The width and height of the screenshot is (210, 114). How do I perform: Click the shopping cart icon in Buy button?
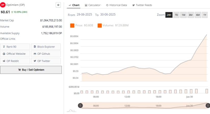click(20, 70)
